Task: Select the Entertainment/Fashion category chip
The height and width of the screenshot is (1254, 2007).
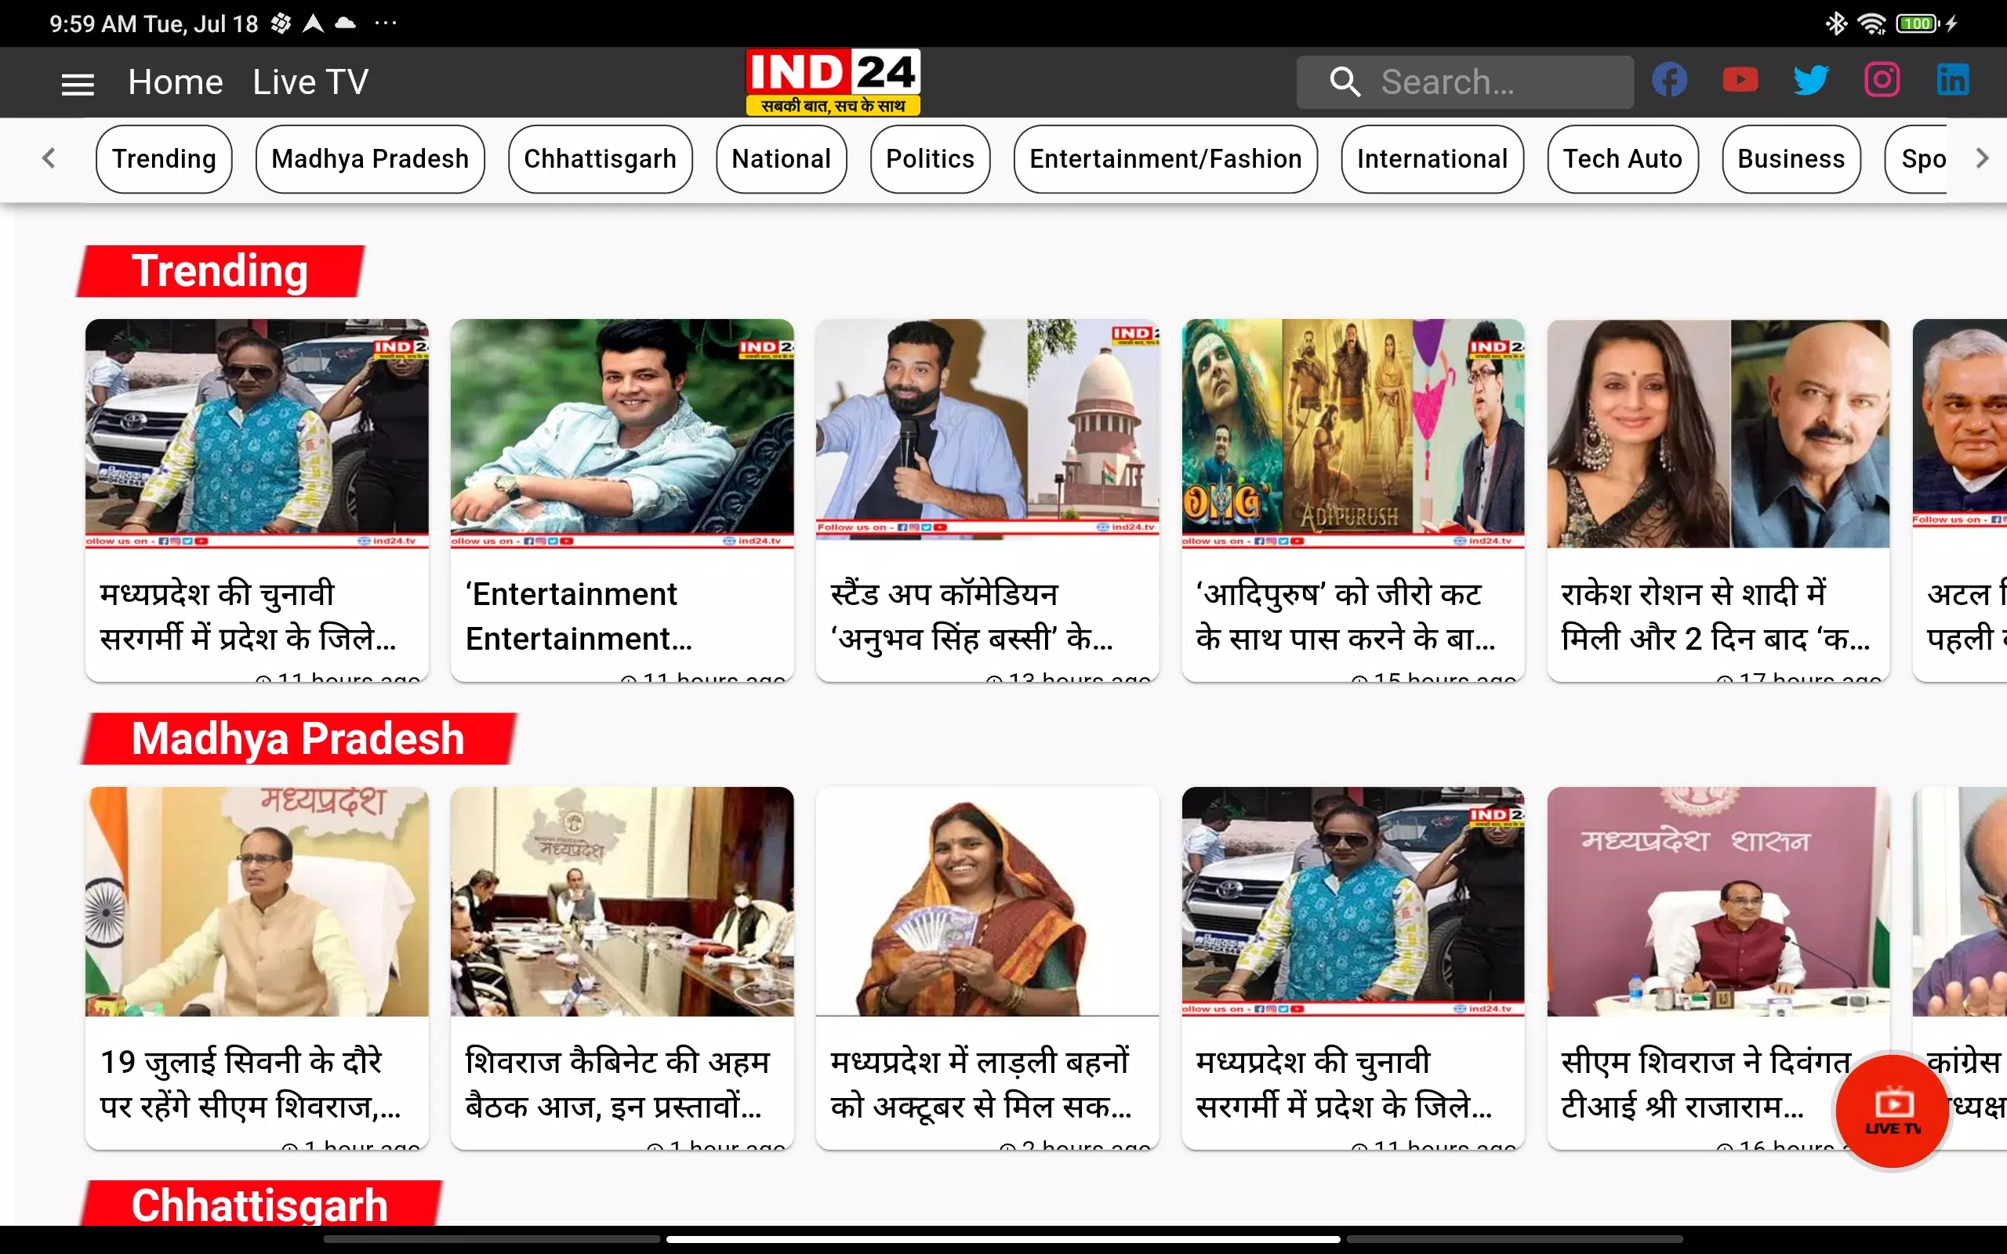Action: pos(1165,159)
